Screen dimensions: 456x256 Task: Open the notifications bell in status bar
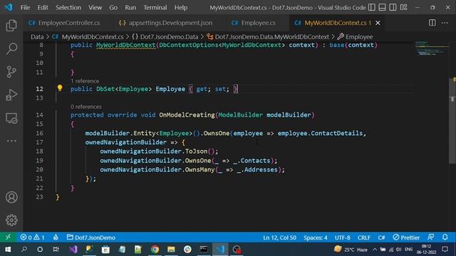click(x=445, y=237)
